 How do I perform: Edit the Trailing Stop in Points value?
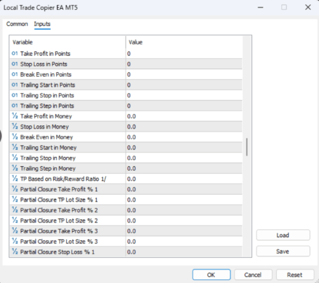184,95
